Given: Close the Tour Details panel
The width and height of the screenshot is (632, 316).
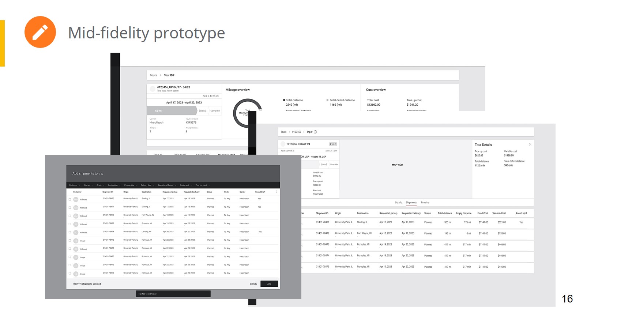Looking at the screenshot, I should click(530, 144).
